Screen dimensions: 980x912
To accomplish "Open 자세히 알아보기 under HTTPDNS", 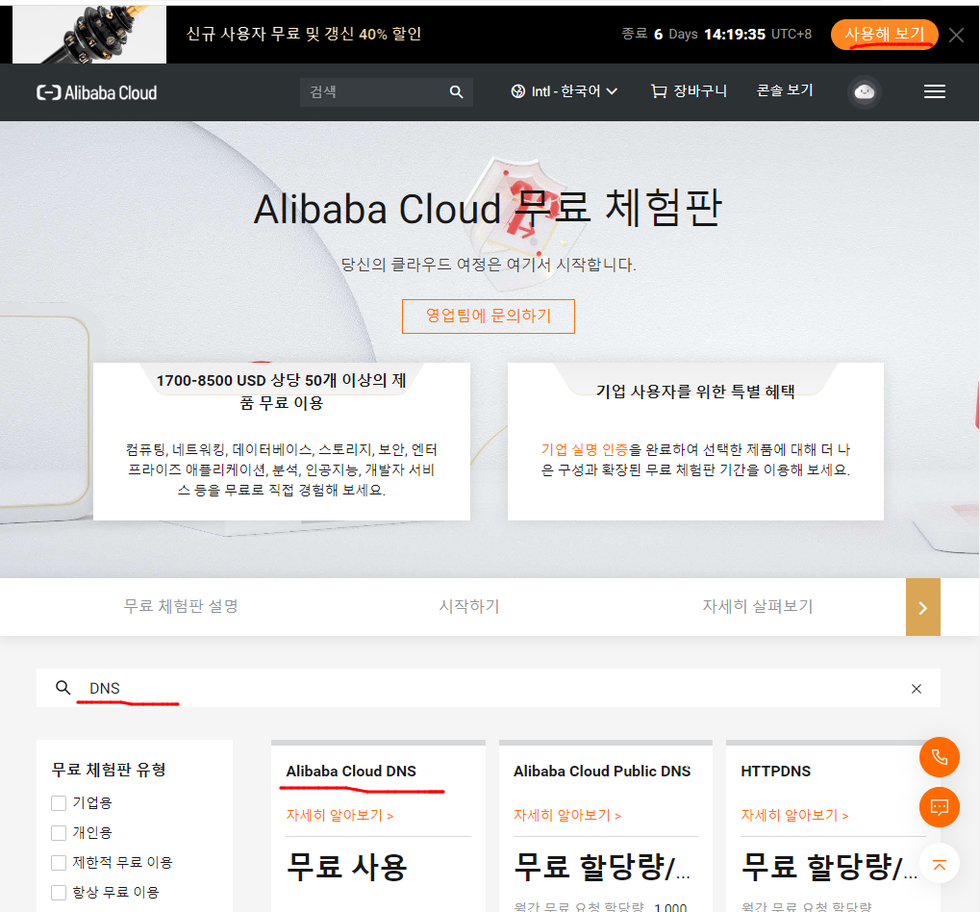I will 794,815.
